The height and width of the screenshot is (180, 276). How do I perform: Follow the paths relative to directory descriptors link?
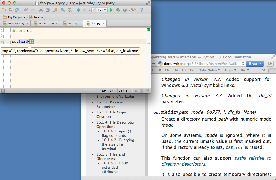(217, 161)
